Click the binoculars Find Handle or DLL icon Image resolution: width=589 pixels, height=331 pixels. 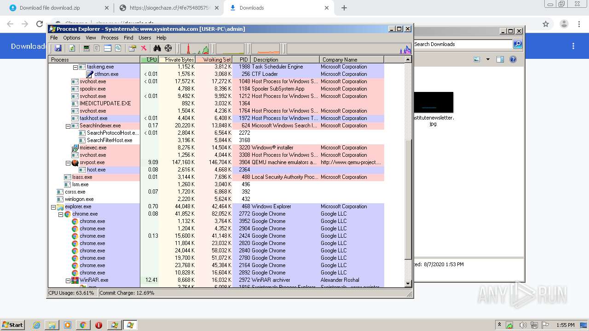pos(157,48)
